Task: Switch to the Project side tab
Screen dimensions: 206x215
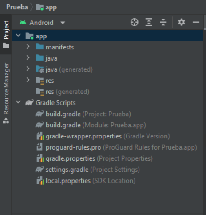Action: [x=6, y=34]
